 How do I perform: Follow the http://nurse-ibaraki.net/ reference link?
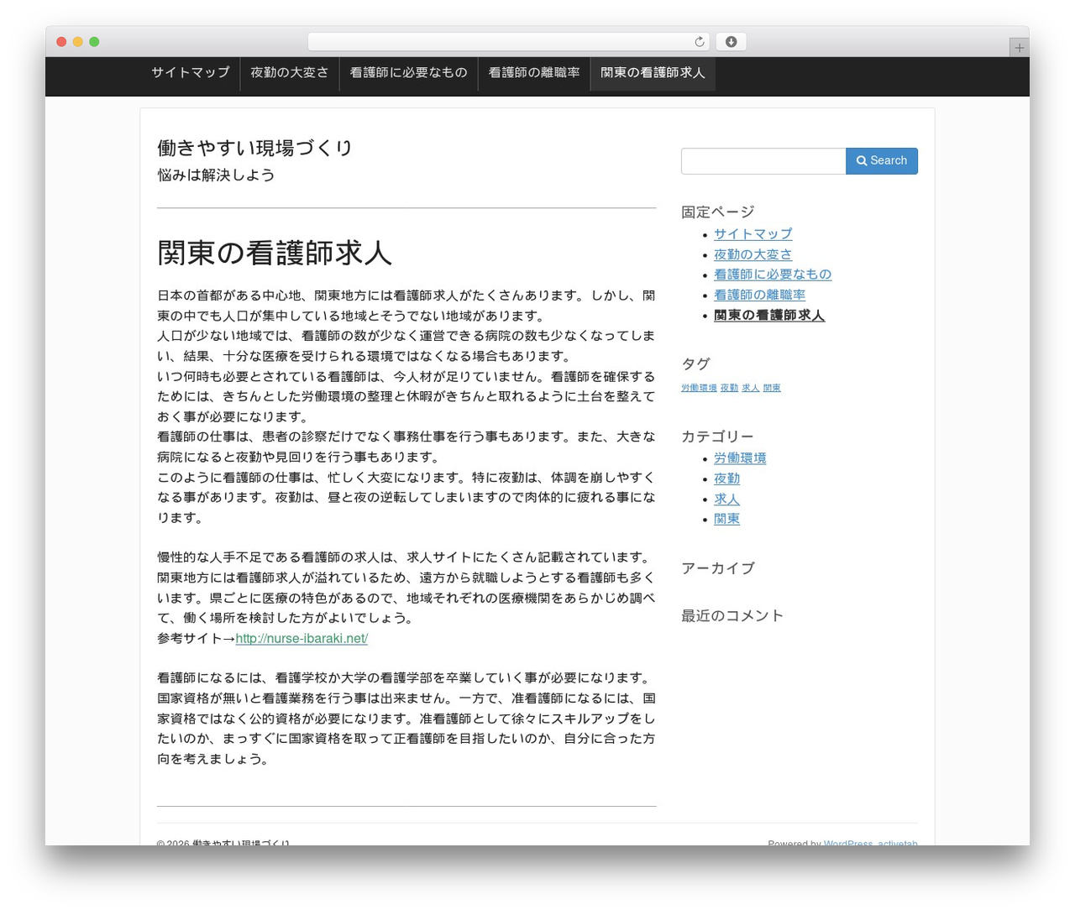(302, 638)
